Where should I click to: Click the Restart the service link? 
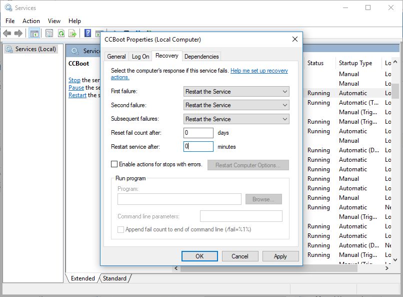click(x=77, y=95)
